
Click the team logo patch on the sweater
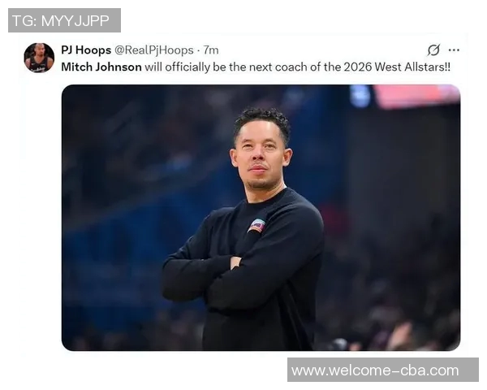point(256,226)
